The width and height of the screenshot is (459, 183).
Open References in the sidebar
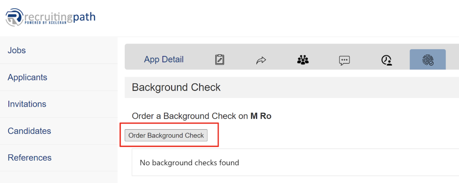pos(30,158)
